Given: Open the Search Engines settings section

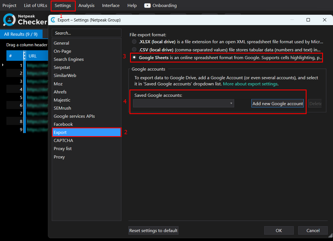Looking at the screenshot, I should pyautogui.click(x=87, y=59).
